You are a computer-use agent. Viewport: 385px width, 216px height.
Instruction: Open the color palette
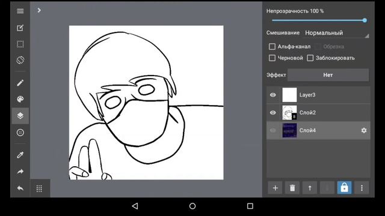pos(20,99)
